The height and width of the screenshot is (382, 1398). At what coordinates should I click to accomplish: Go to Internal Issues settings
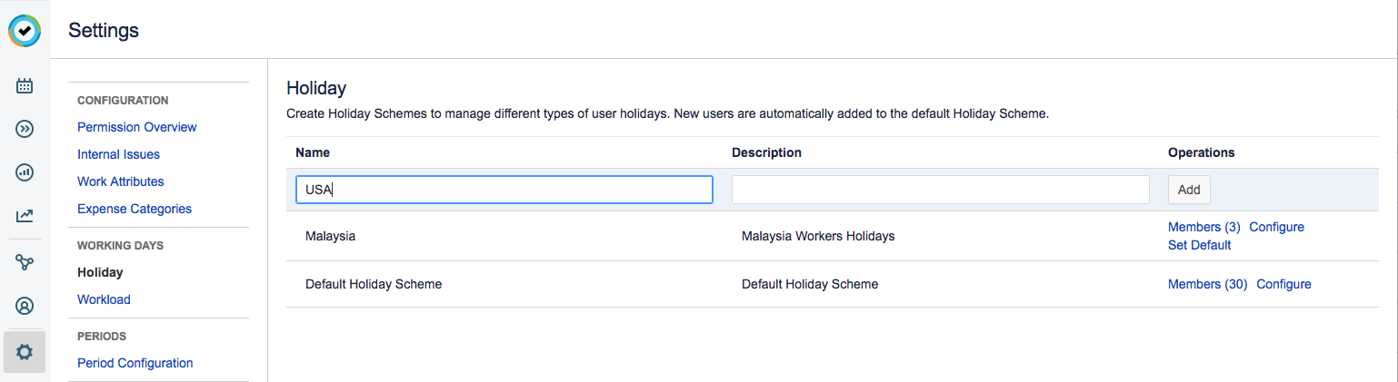[118, 154]
